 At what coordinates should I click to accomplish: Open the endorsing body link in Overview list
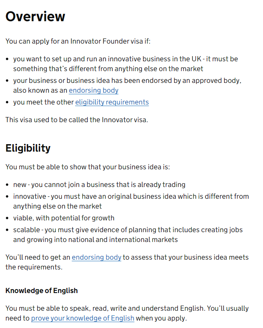[x=94, y=90]
